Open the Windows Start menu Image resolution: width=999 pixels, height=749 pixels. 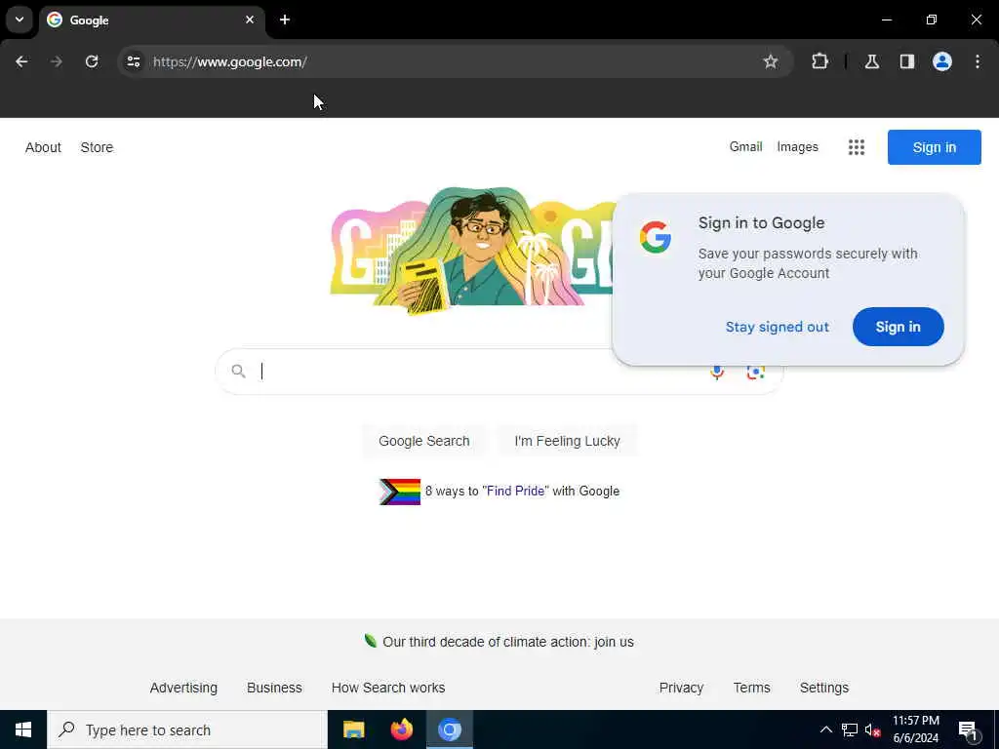(x=23, y=729)
